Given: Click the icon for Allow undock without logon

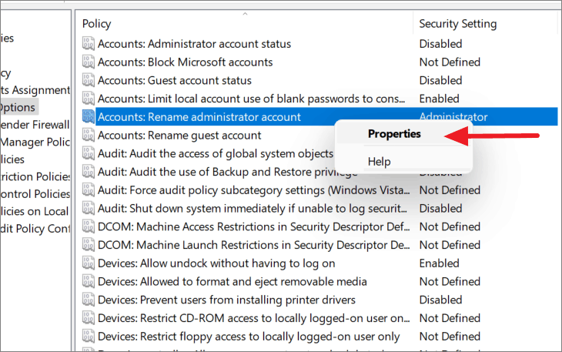Looking at the screenshot, I should click(x=89, y=263).
